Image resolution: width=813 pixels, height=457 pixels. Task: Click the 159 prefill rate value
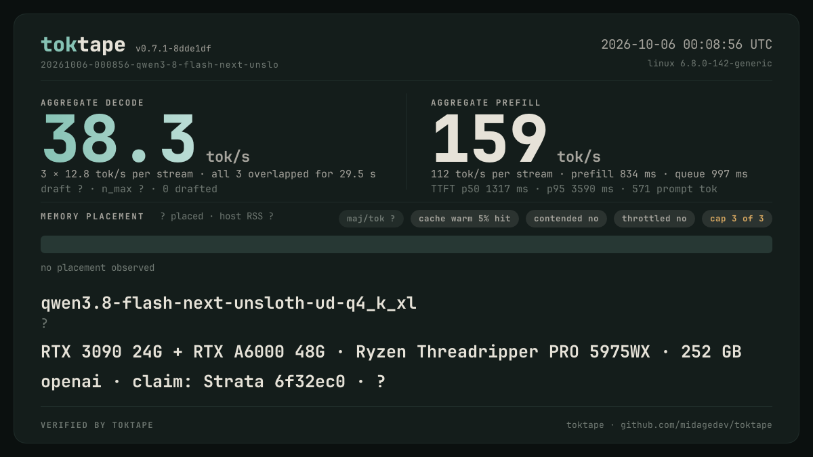pyautogui.click(x=490, y=139)
